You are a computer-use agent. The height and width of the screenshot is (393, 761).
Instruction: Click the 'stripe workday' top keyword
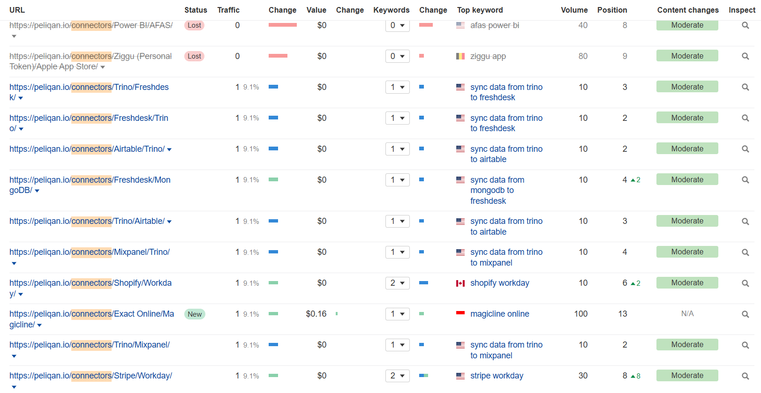click(497, 376)
